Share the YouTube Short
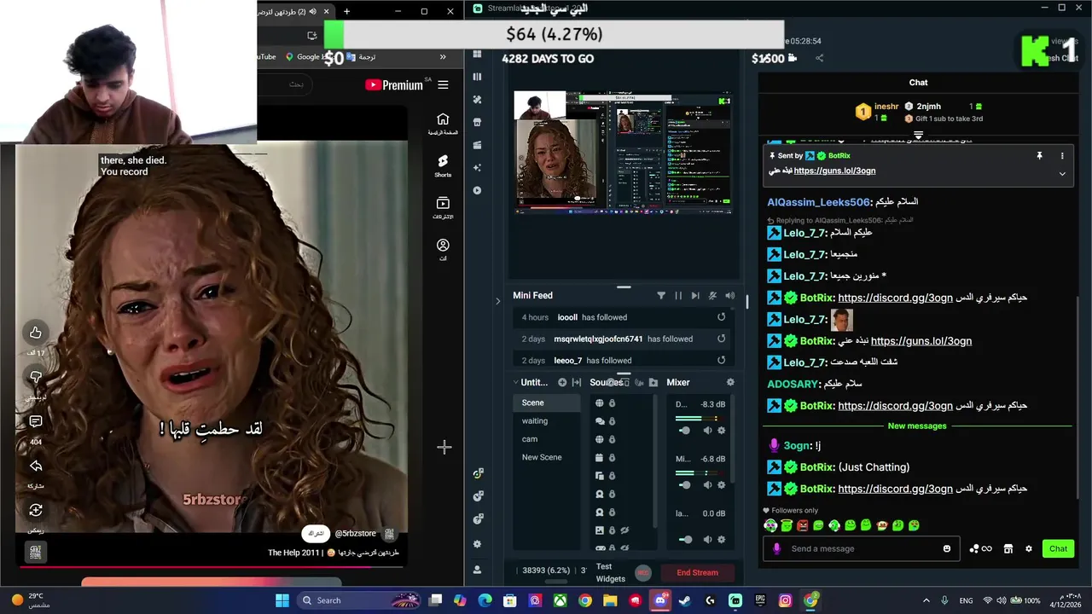The image size is (1092, 614). tap(35, 466)
